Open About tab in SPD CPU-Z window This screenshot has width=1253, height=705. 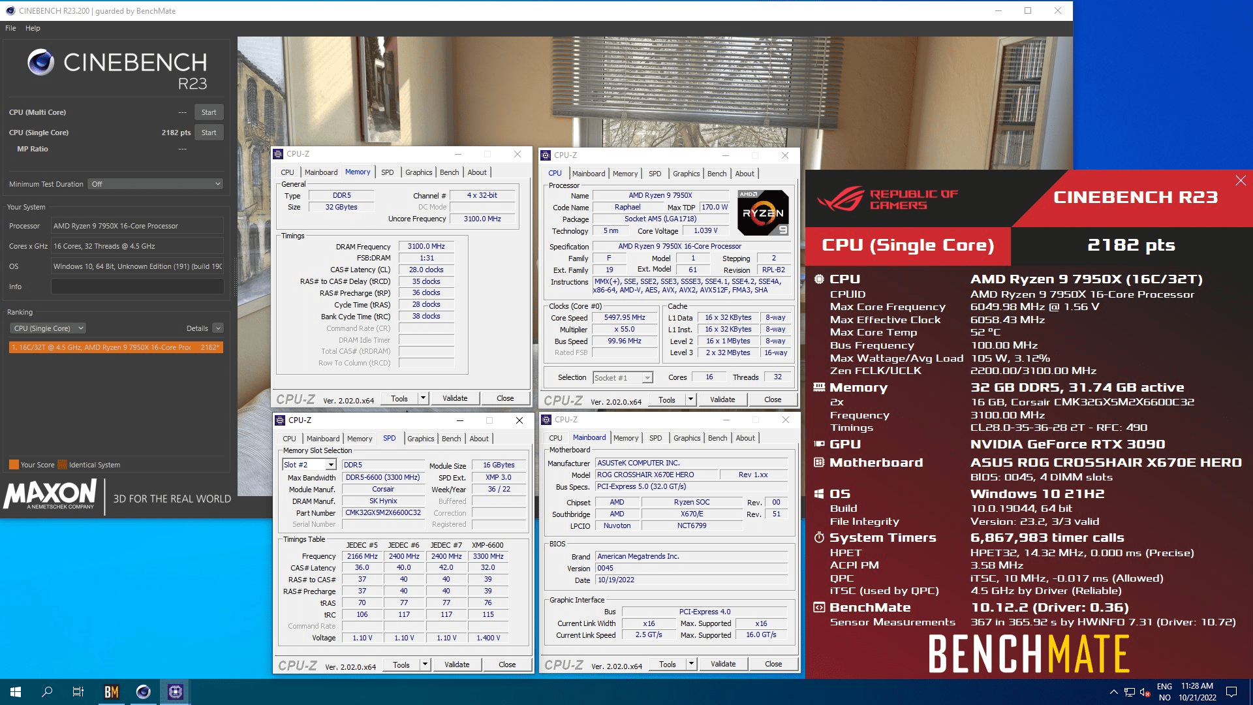479,439
